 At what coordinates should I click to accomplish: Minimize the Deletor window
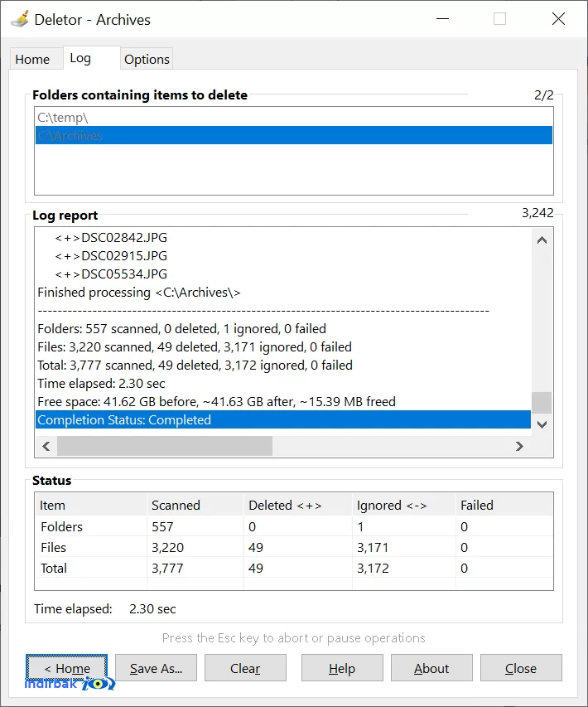442,19
